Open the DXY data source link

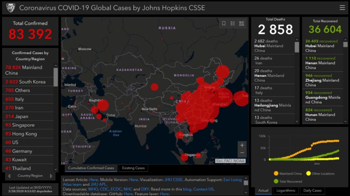pos(145,189)
